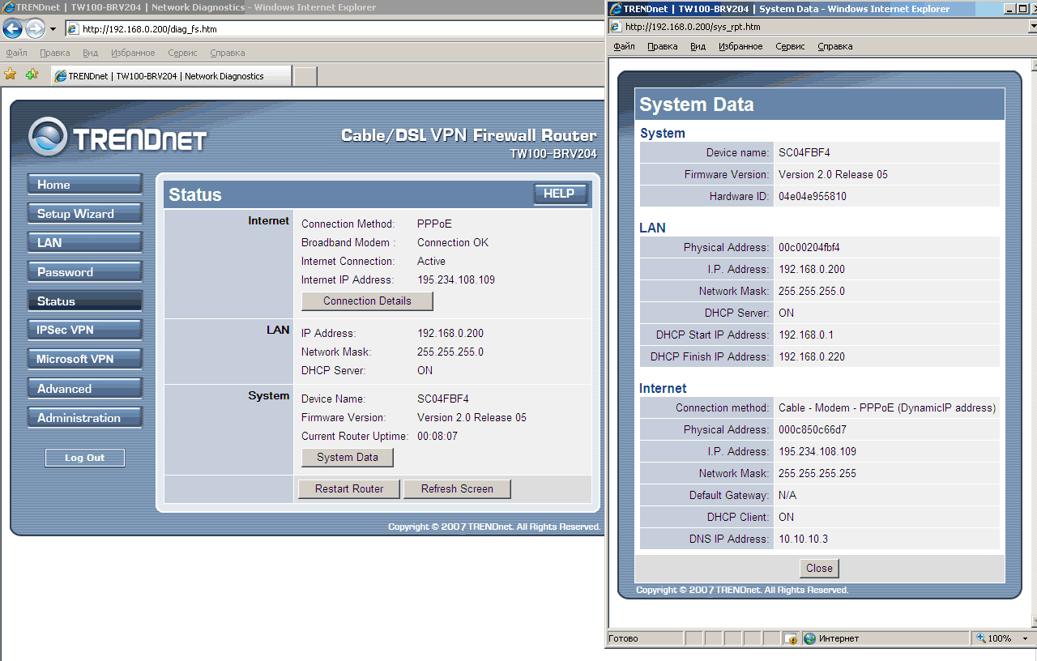
Task: Click the address bar showing diag_fs.htm
Action: click(334, 29)
